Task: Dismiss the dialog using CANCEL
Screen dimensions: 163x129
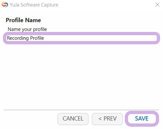Action: [x=73, y=119]
